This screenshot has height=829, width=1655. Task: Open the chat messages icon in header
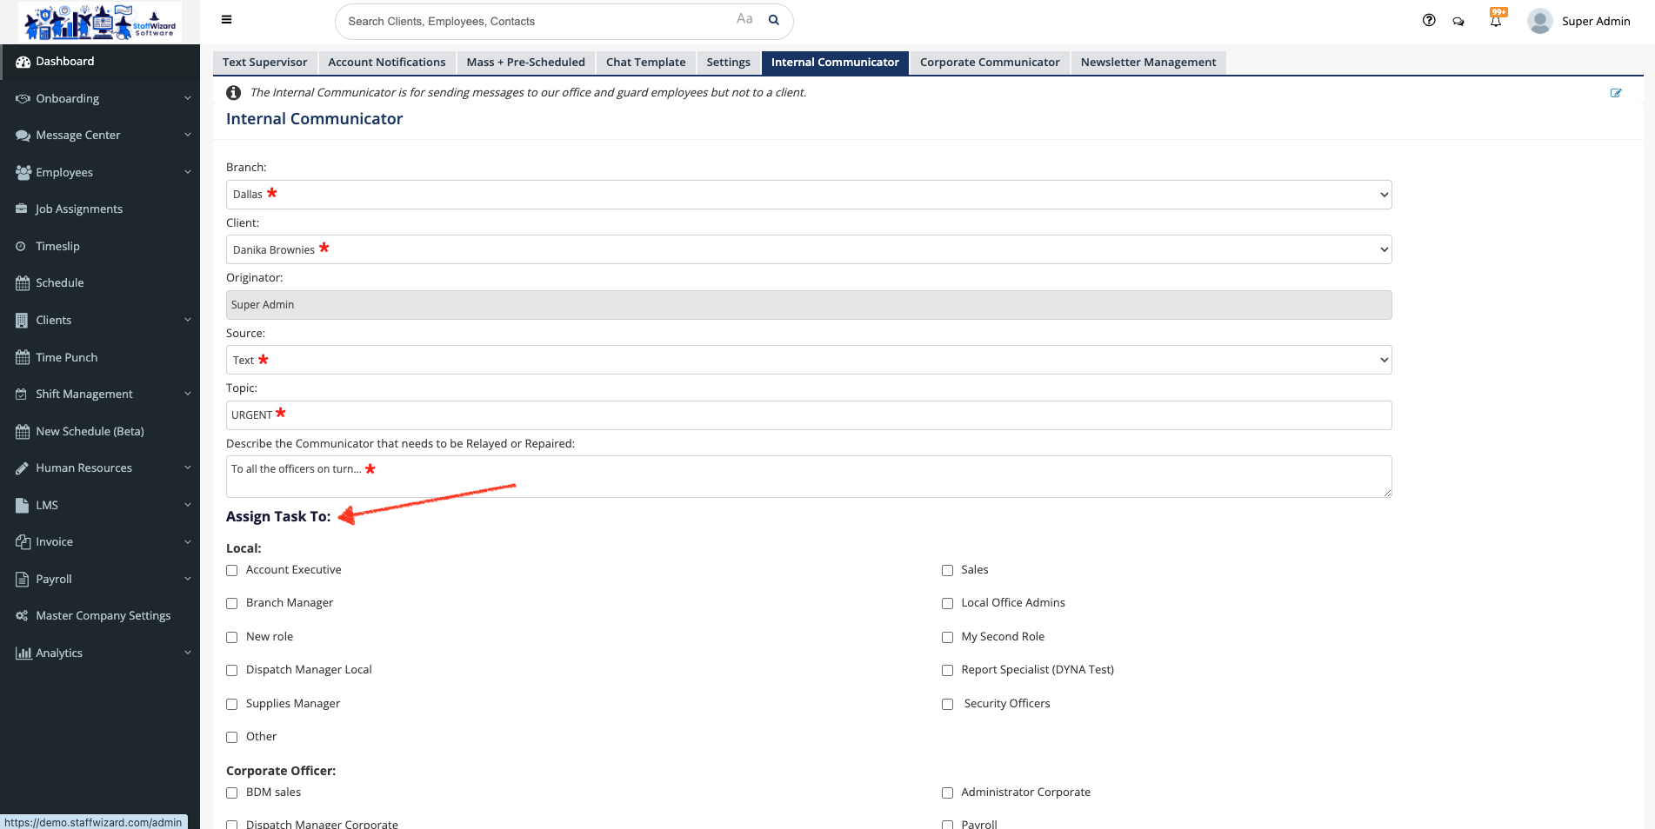pyautogui.click(x=1458, y=21)
